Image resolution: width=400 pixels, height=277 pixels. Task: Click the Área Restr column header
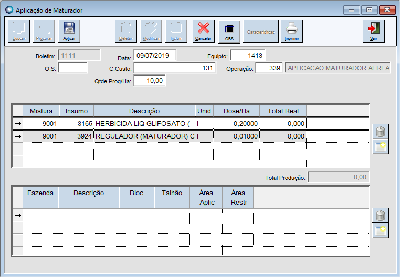[238, 198]
